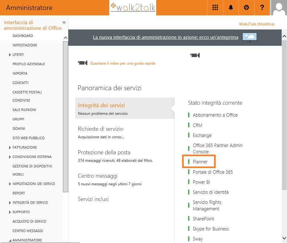Expand the SUPPORTO arrow

click(10, 212)
